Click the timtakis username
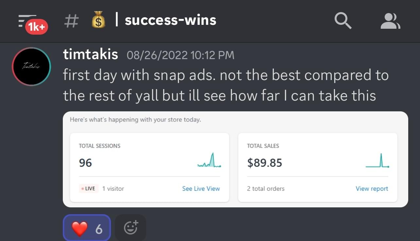Screen dimensions: 420x241 coord(91,54)
